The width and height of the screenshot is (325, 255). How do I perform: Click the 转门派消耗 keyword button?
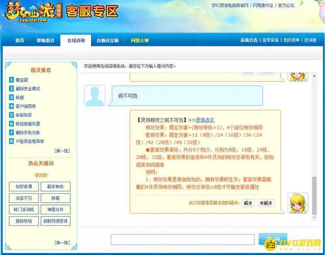pos(24,209)
